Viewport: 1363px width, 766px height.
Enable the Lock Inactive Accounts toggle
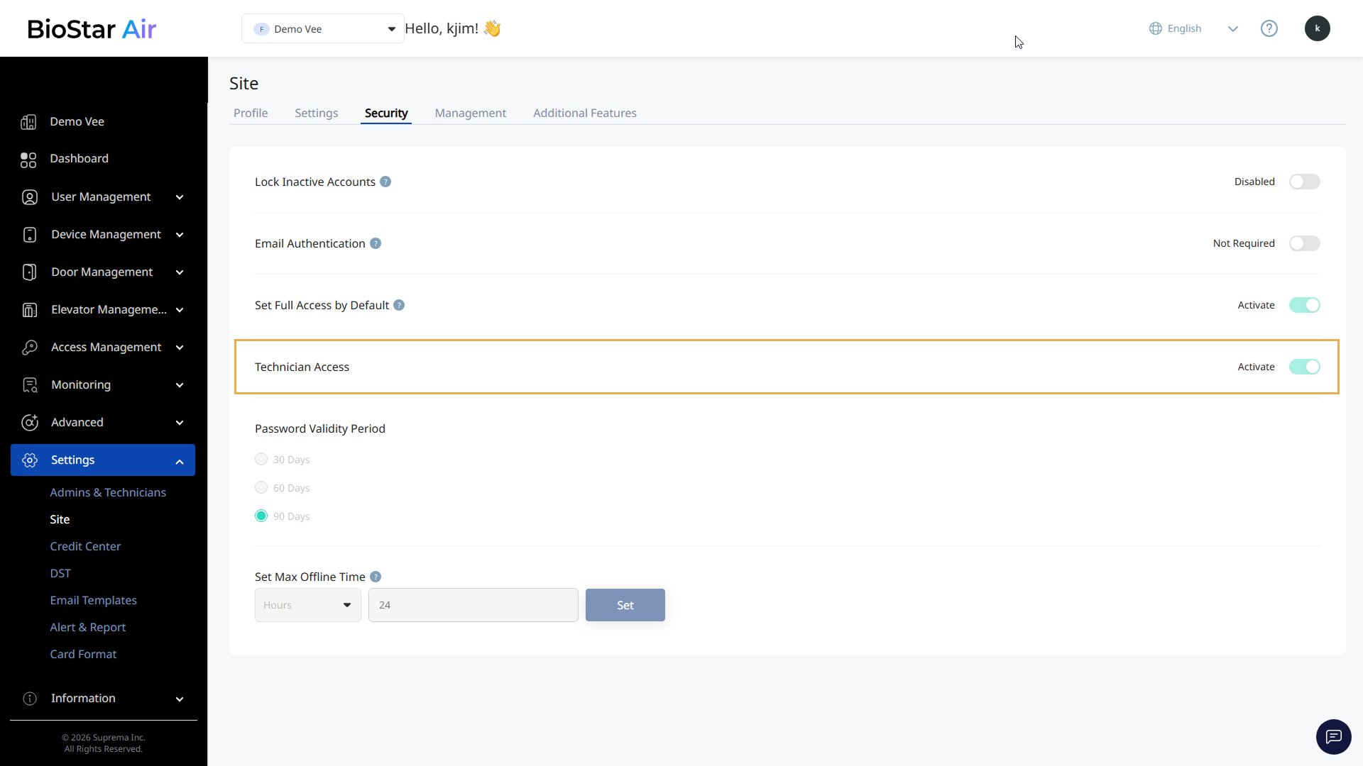point(1304,182)
